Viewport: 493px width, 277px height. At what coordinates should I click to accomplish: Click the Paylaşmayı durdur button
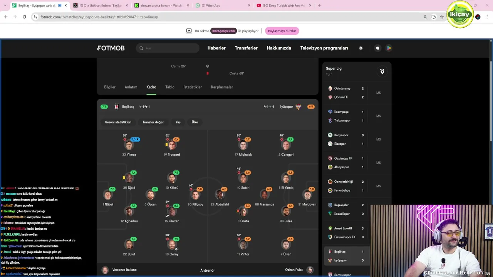[x=282, y=31]
